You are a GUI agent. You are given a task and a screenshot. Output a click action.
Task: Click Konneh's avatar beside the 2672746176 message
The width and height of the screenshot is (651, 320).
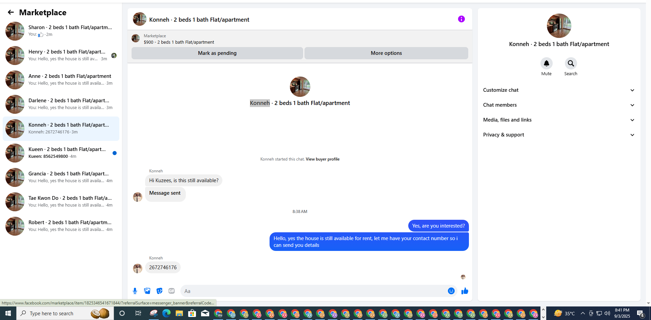pos(138,268)
